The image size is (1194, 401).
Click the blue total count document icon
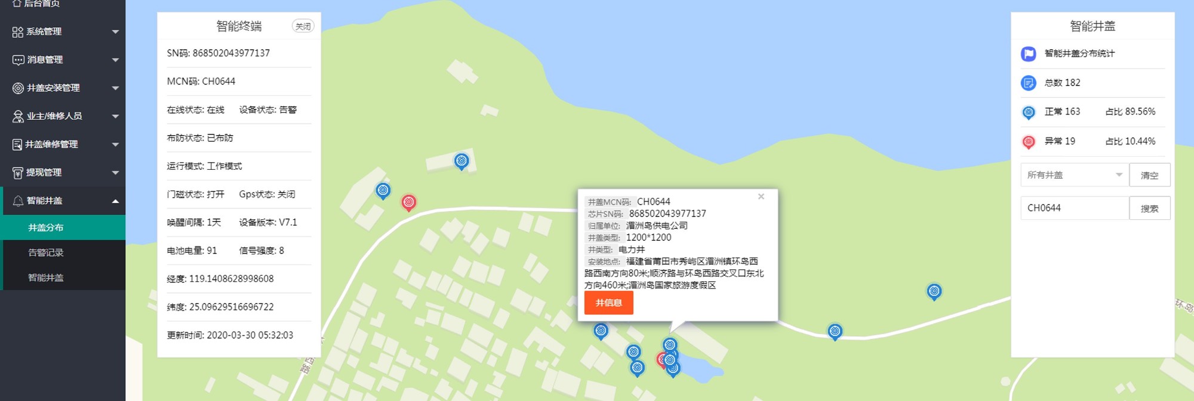click(x=1028, y=83)
